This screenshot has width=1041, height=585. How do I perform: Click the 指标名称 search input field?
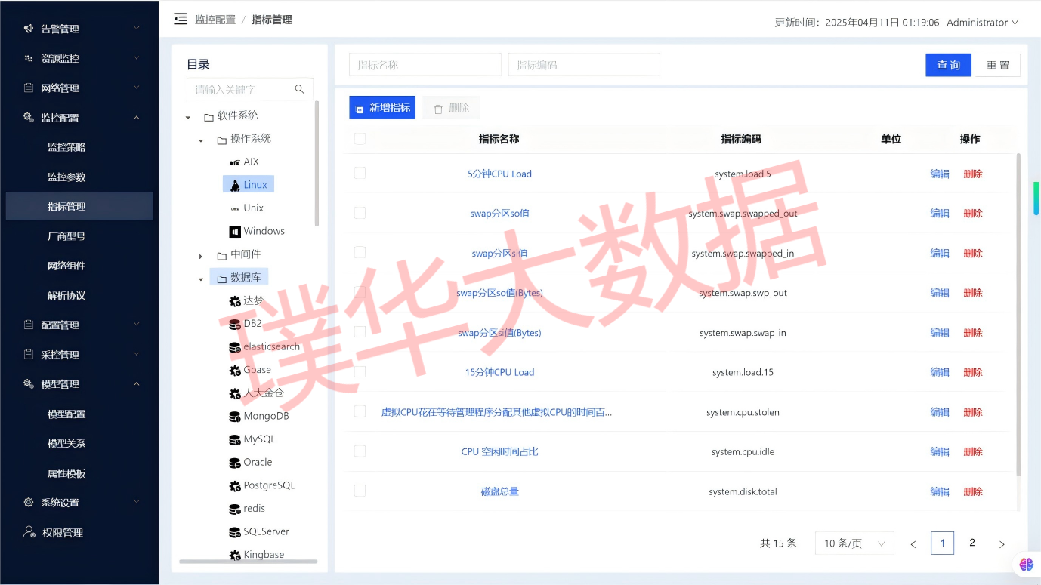click(425, 65)
